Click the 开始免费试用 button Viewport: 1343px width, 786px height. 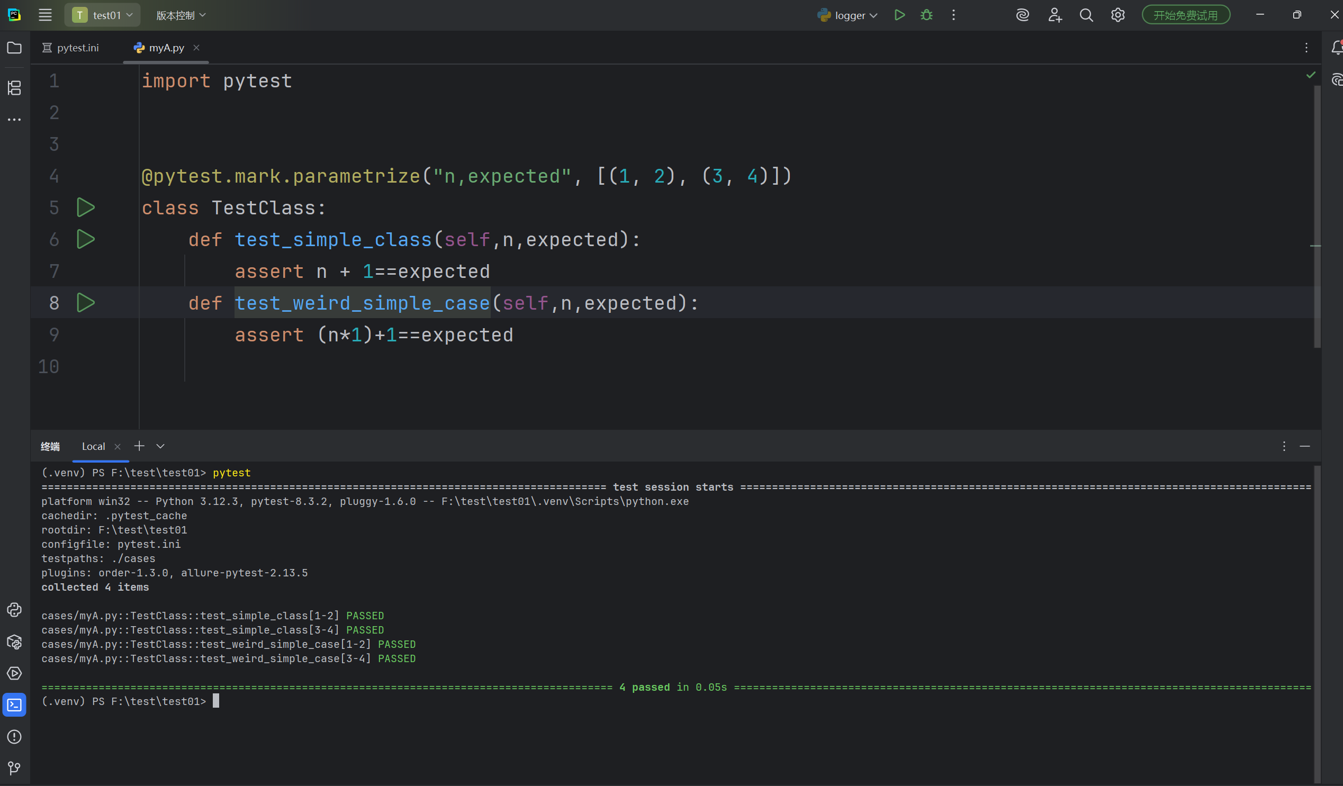[1185, 15]
